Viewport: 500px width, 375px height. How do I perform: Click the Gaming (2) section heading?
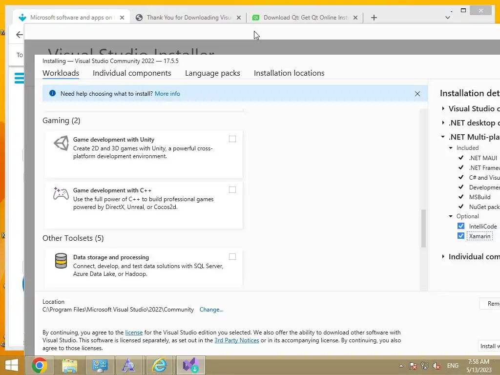61,121
